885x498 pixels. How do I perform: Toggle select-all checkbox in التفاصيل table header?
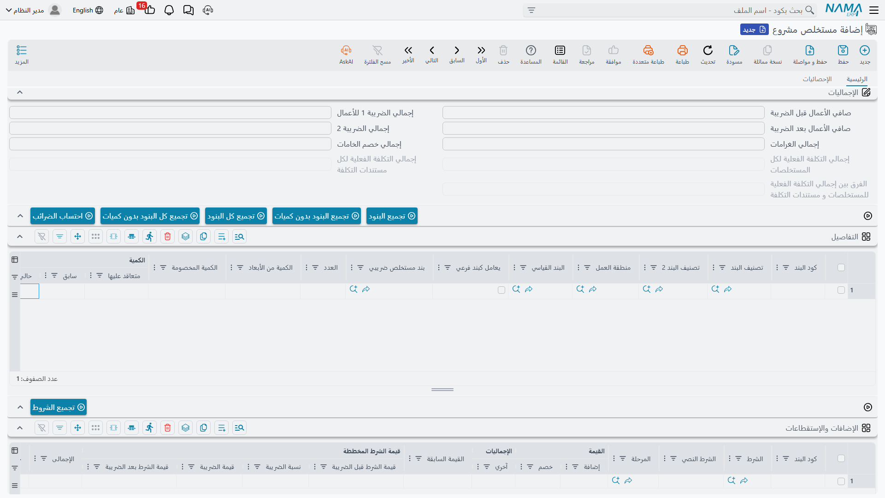point(841,267)
